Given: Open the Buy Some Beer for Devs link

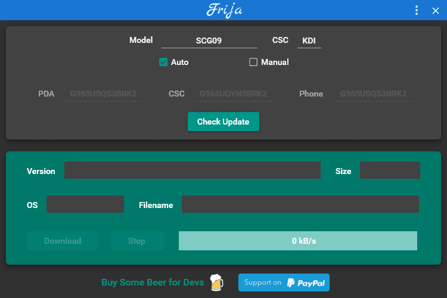Looking at the screenshot, I should pos(153,283).
